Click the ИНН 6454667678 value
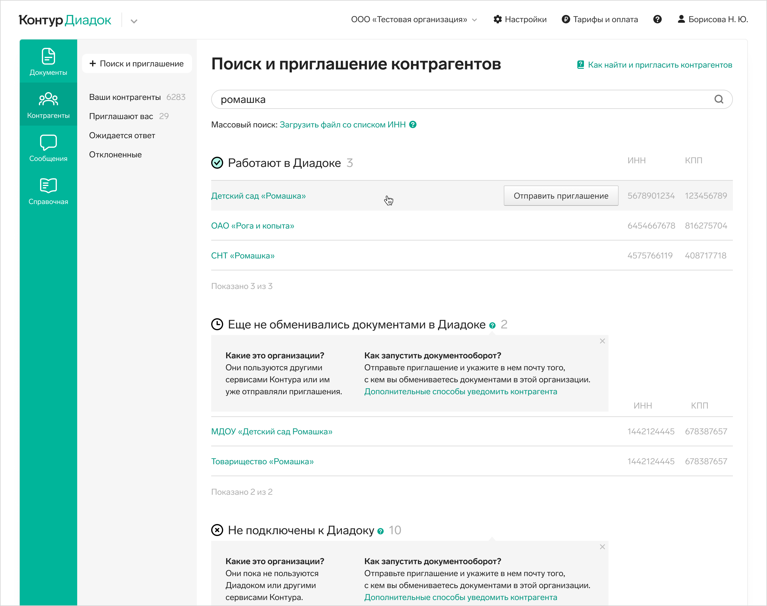 651,226
